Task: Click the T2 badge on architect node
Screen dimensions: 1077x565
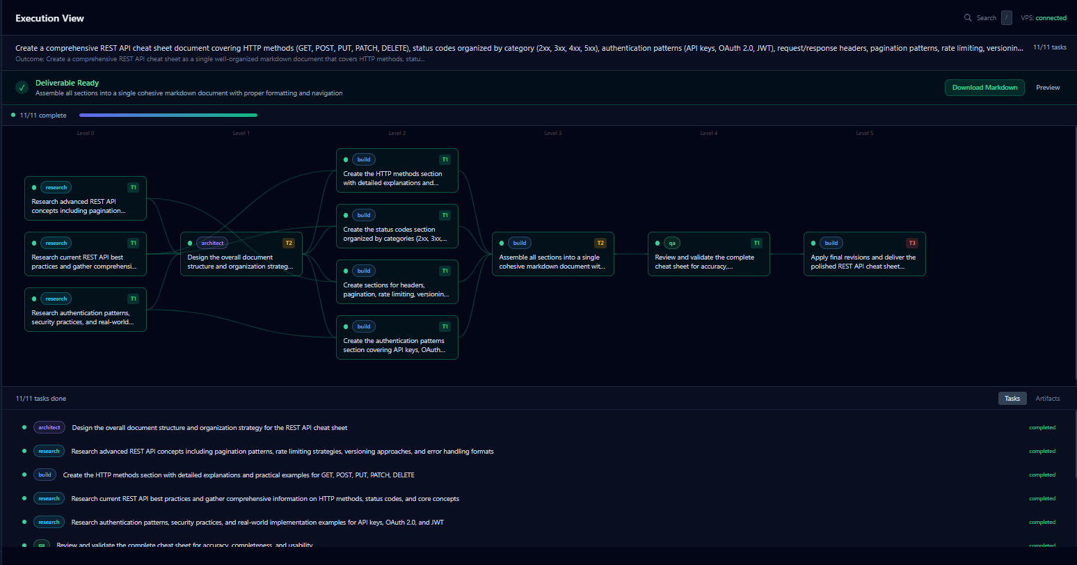Action: click(289, 243)
